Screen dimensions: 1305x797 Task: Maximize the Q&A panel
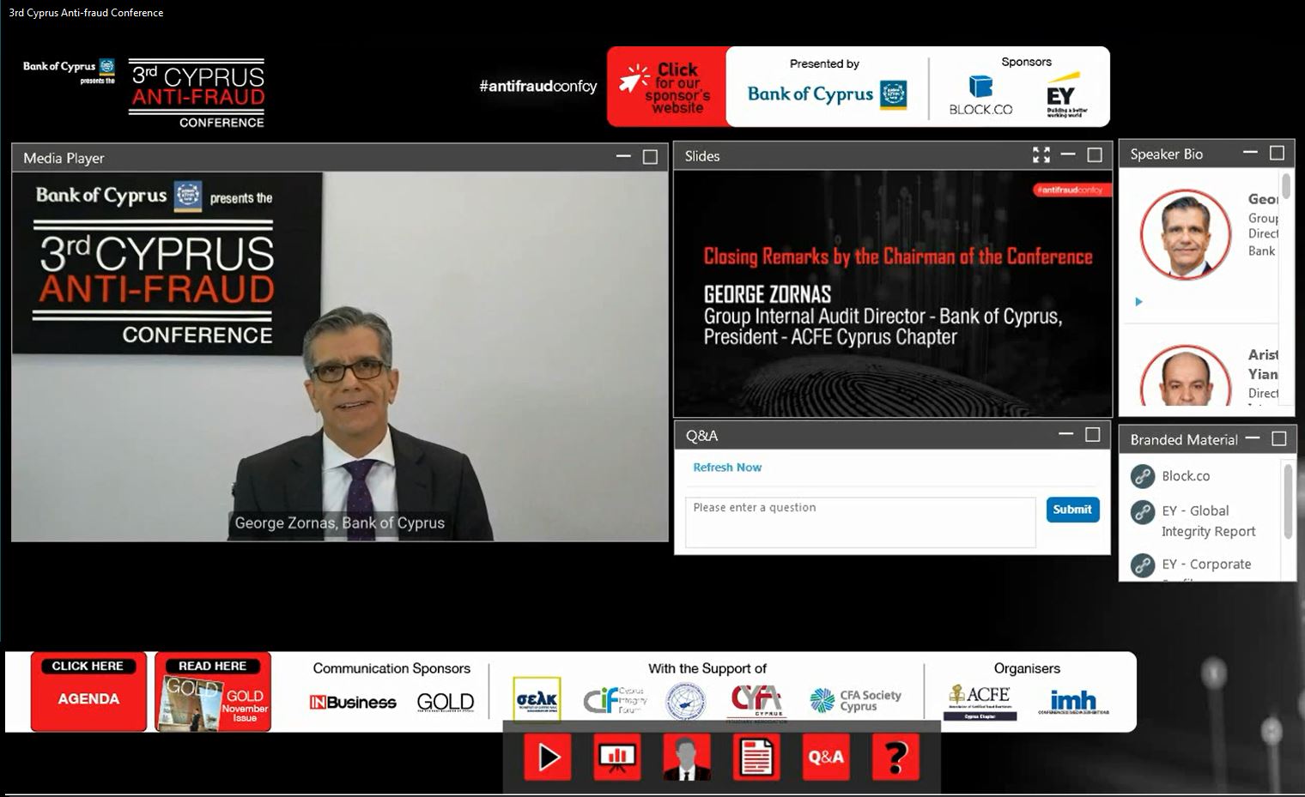tap(1092, 434)
